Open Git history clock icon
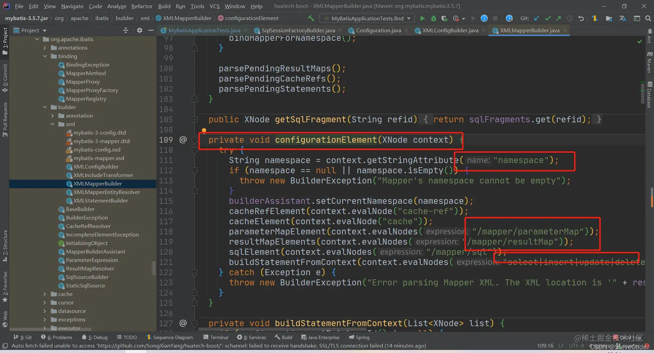 coord(570,18)
